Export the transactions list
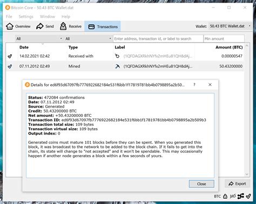This screenshot has height=204, width=256. (237, 184)
